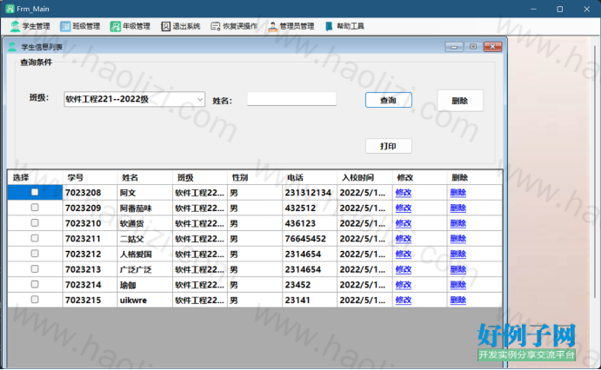Image resolution: width=601 pixels, height=370 pixels.
Task: Tick the checkbox for student 7023215
Action: pos(35,300)
